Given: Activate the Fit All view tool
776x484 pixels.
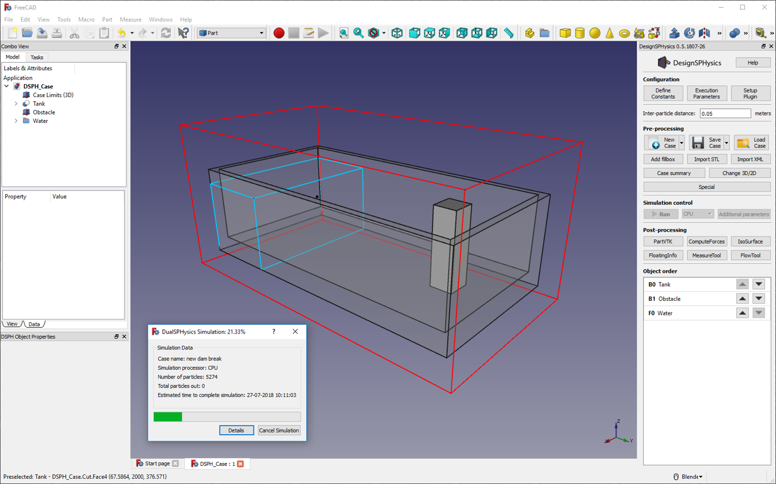Looking at the screenshot, I should click(x=344, y=33).
